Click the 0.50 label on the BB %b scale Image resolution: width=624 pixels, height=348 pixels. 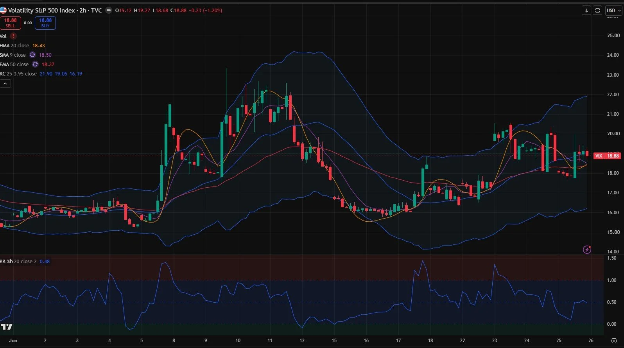click(x=611, y=302)
